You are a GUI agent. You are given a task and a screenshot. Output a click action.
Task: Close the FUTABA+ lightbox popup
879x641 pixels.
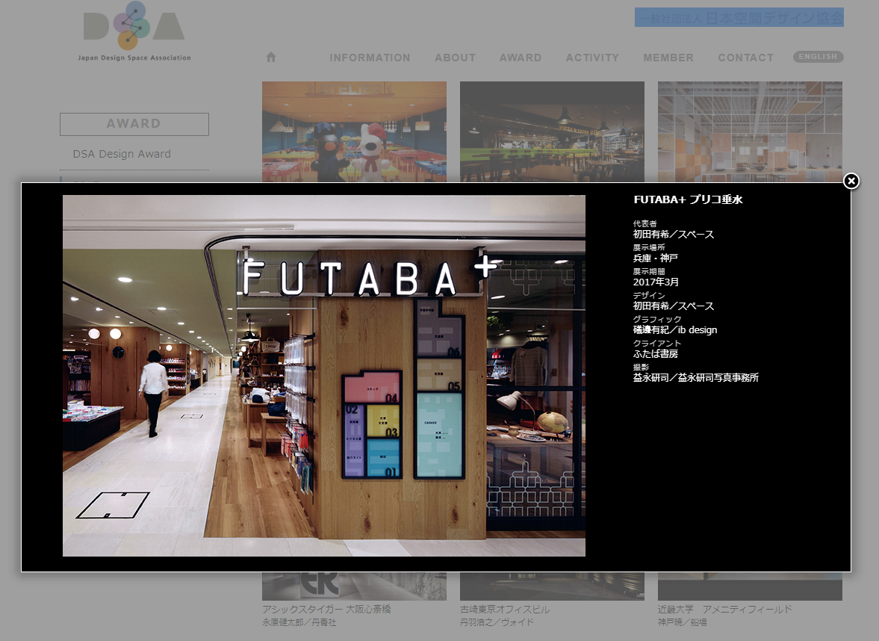(x=851, y=181)
